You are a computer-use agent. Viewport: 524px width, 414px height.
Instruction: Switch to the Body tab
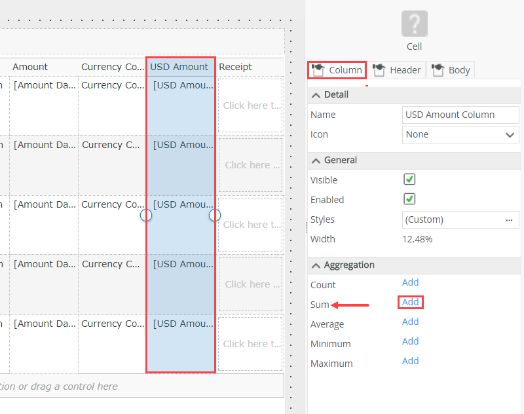[451, 70]
